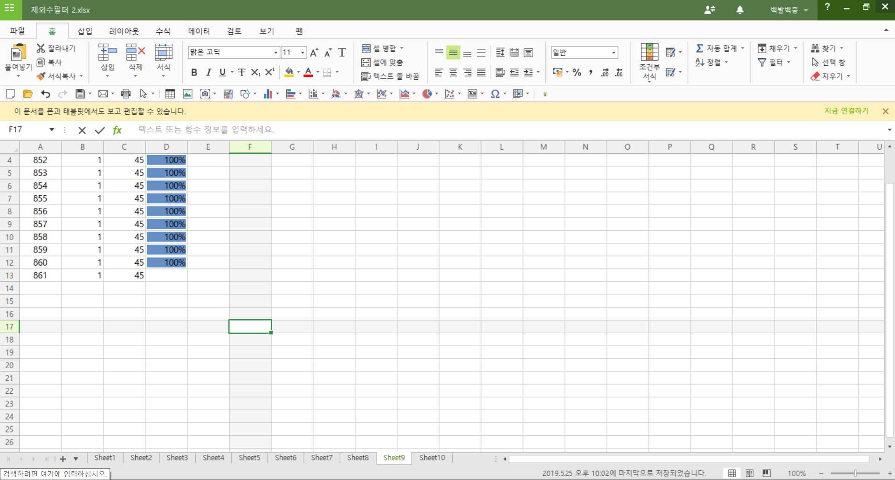
Task: Toggle middle vertical alignment button
Action: pyautogui.click(x=453, y=52)
